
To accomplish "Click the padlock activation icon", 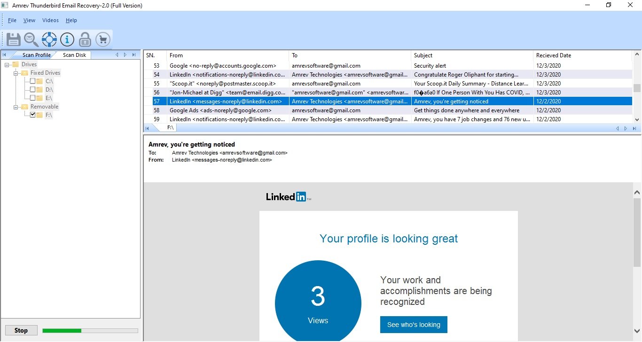I will point(85,39).
